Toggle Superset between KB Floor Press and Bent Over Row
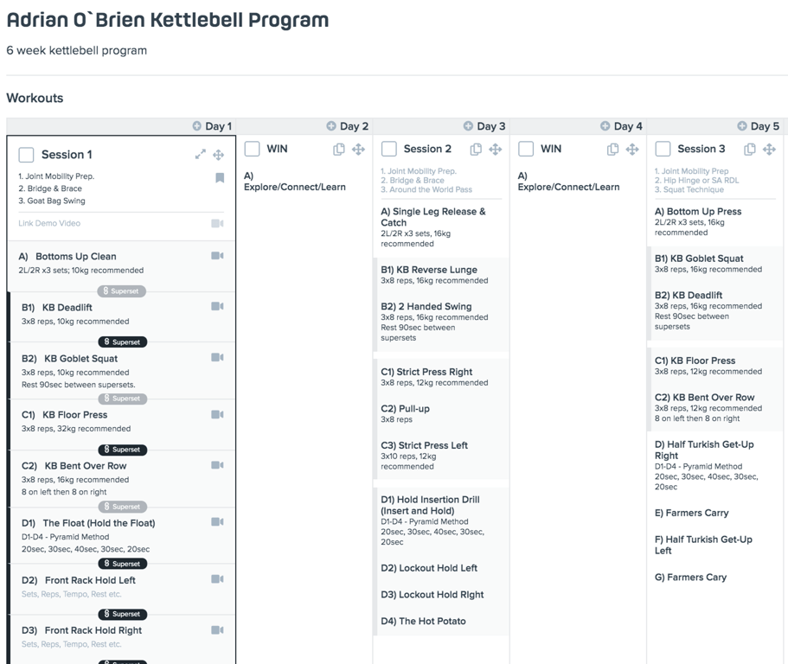The height and width of the screenshot is (664, 788). tap(122, 450)
